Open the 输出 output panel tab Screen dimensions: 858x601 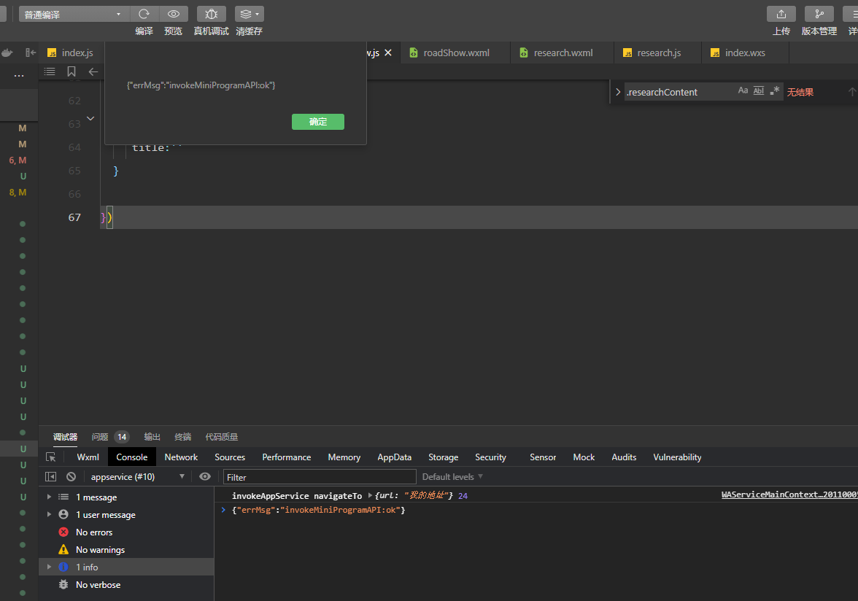(152, 437)
